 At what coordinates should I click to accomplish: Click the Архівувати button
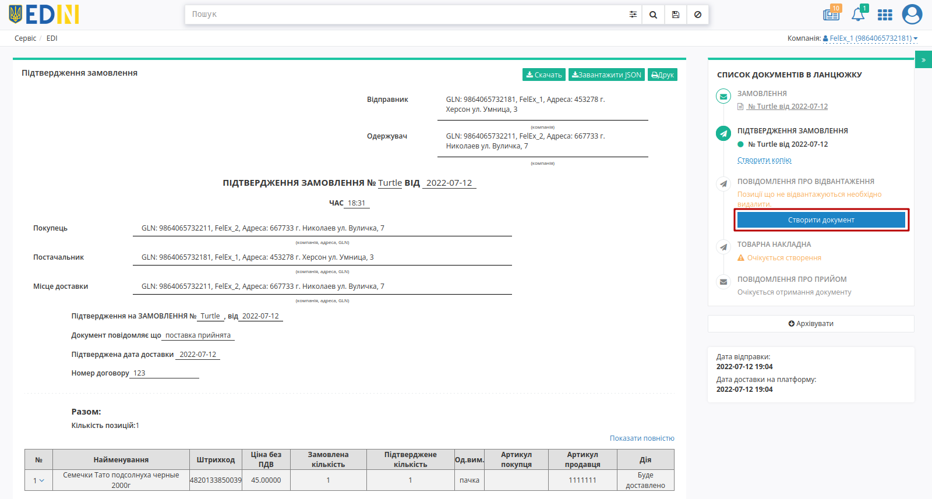[x=811, y=324]
